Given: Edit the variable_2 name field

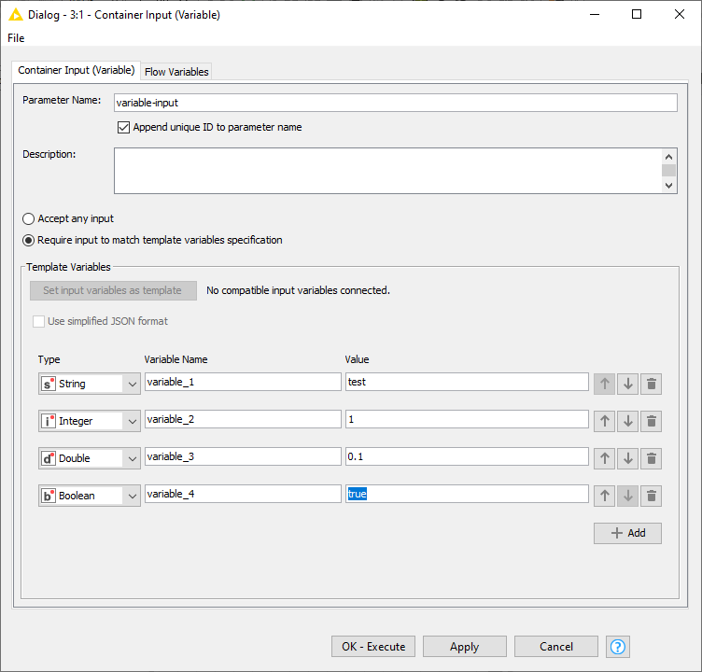Looking at the screenshot, I should coord(243,419).
